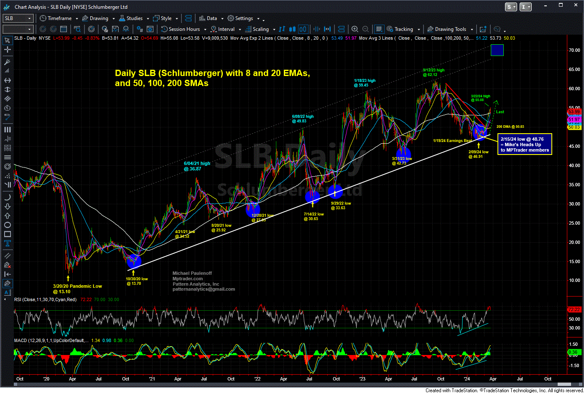584x393 pixels.
Task: Switch to hollow candlestick chart style
Action: coord(303,29)
